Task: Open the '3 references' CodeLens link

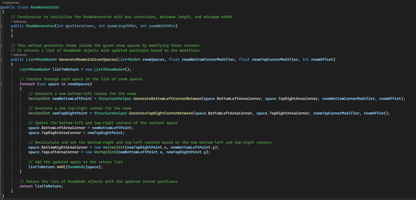Action: click(x=11, y=3)
